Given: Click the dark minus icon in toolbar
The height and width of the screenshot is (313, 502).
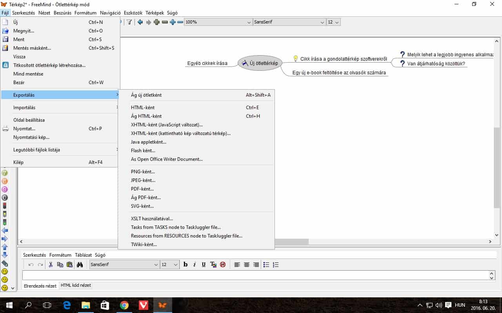Looking at the screenshot, I should [165, 22].
